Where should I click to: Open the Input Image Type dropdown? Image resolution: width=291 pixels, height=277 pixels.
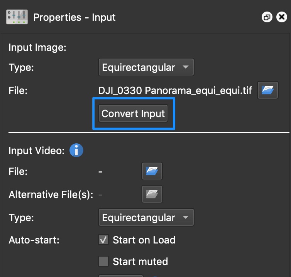tap(146, 67)
